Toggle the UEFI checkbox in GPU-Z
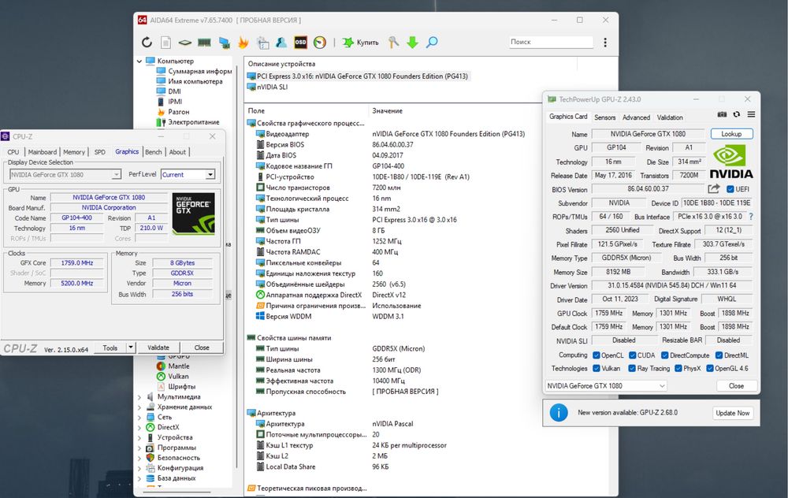788x498 pixels. pos(730,189)
